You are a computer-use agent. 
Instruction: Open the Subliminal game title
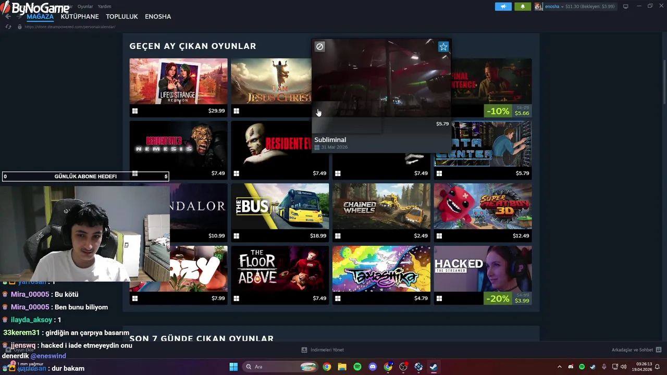click(330, 140)
